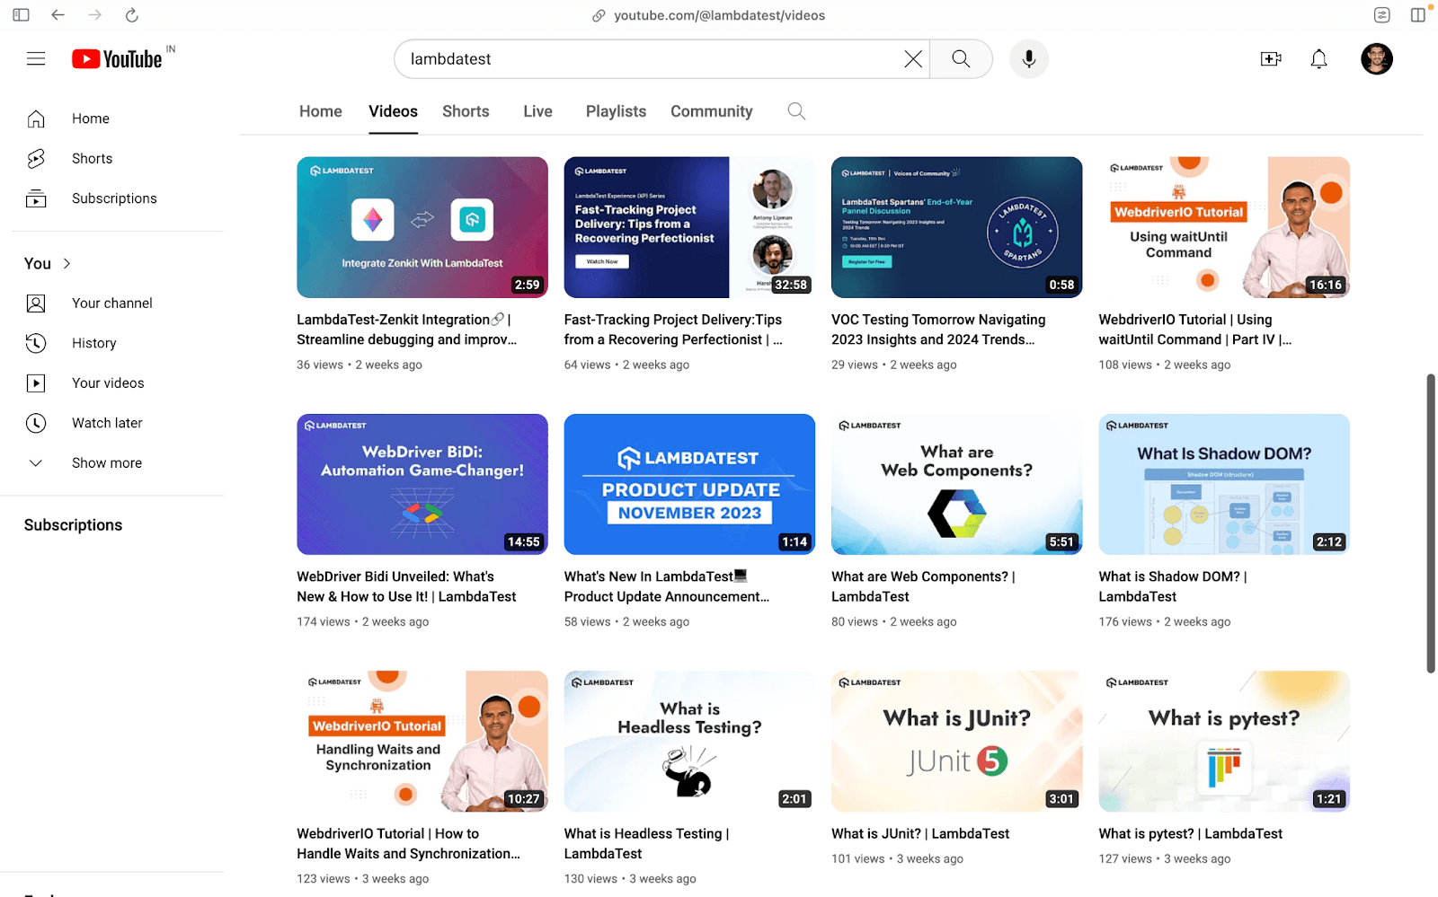Open the account profile avatar
This screenshot has height=897, width=1438.
(1376, 59)
